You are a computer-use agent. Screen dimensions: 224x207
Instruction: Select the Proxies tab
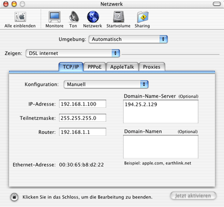click(151, 67)
